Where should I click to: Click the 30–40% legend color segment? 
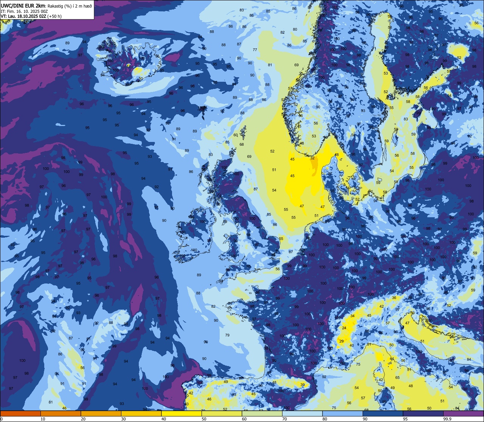point(141,413)
